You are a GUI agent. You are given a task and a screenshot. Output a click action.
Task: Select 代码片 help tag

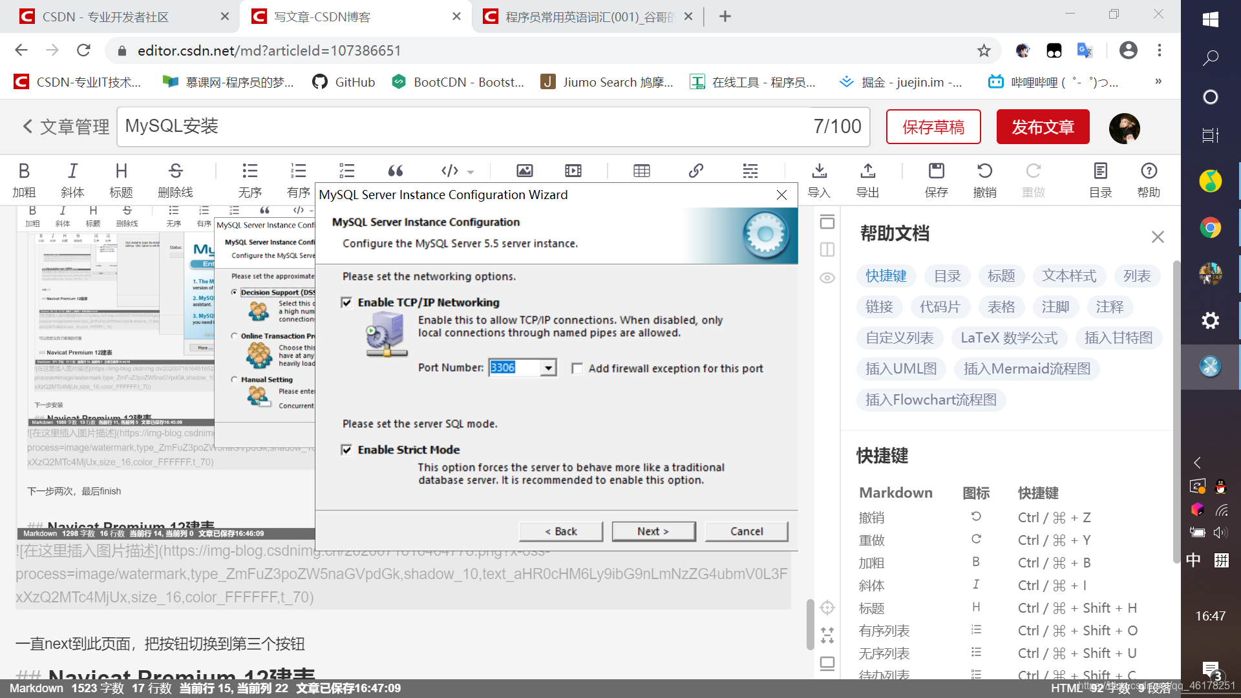940,307
